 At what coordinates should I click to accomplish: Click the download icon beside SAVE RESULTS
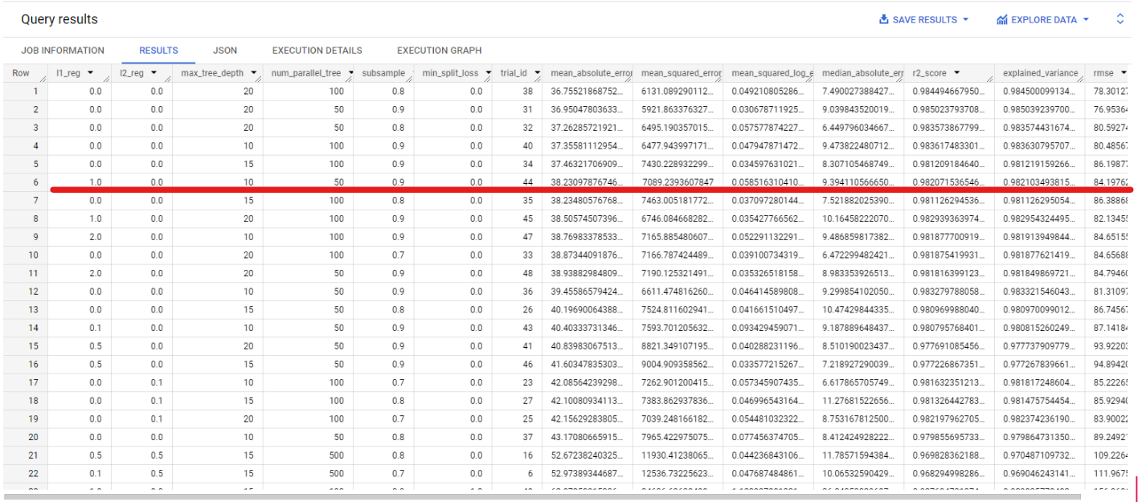[x=886, y=19]
